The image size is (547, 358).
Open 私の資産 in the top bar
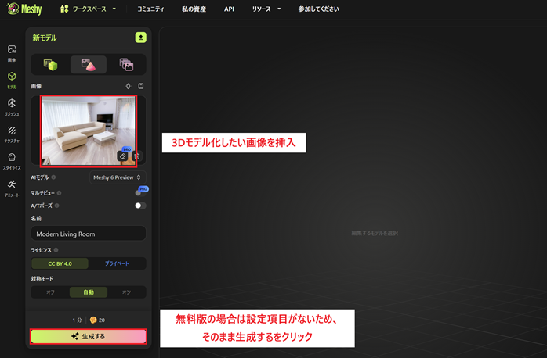pos(194,9)
